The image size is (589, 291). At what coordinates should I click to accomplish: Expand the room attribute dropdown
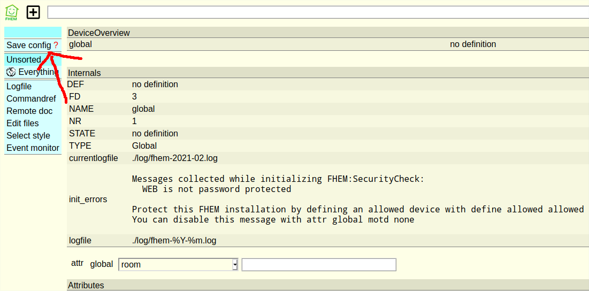click(178, 264)
